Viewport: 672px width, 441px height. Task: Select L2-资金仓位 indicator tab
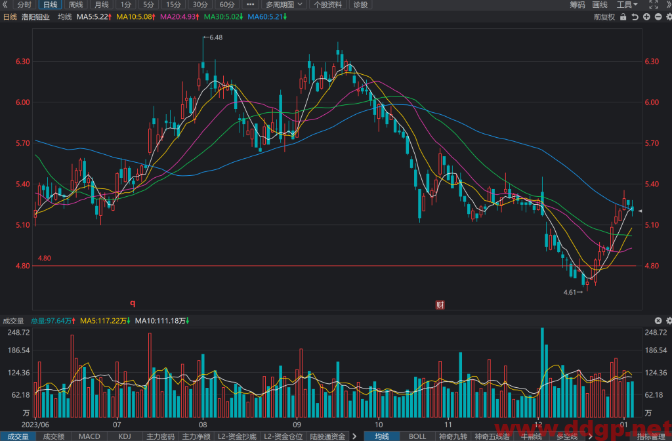coord(283,436)
